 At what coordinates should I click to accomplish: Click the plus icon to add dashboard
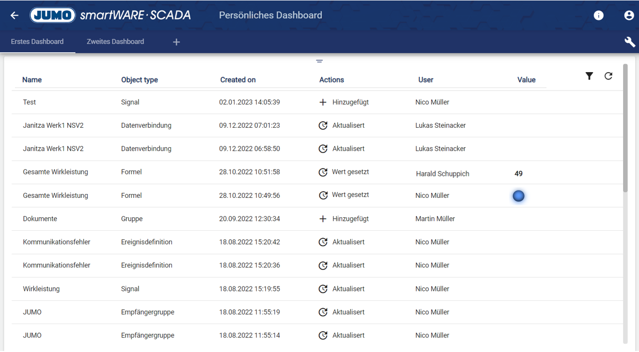(x=176, y=42)
